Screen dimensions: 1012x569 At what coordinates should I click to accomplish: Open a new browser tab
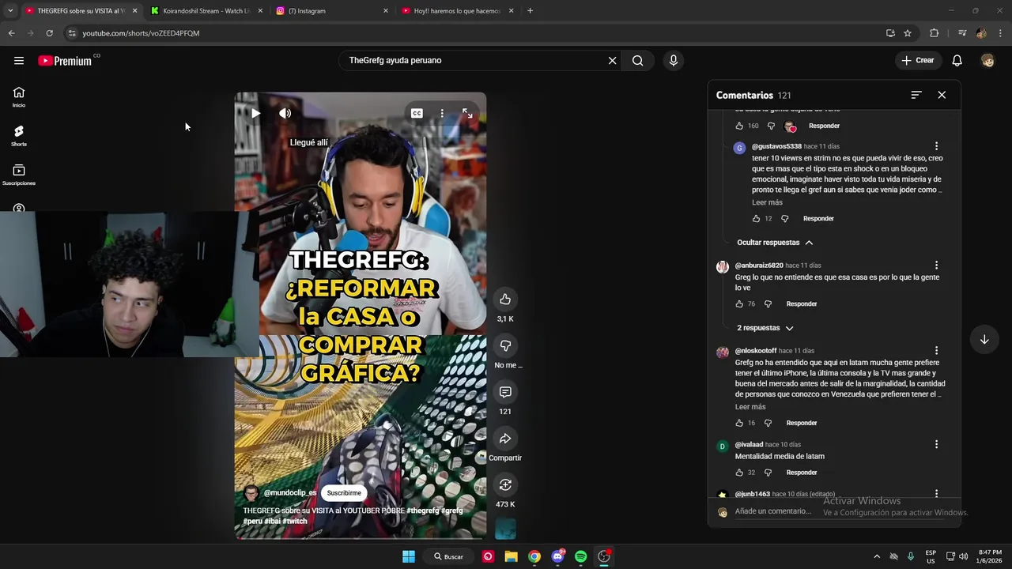530,11
